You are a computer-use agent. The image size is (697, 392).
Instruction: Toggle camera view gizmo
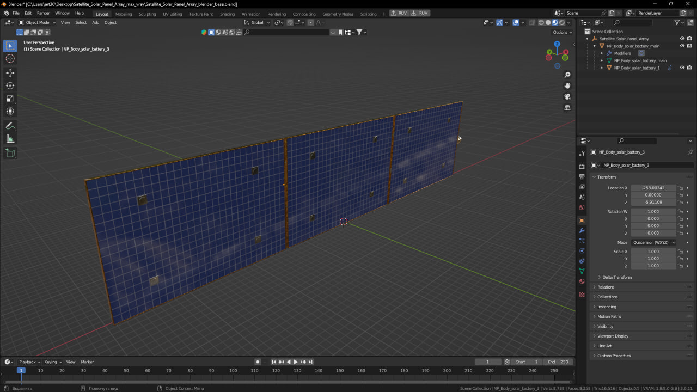pos(567,96)
